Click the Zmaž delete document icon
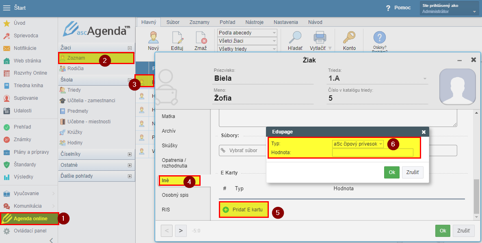 coord(201,37)
